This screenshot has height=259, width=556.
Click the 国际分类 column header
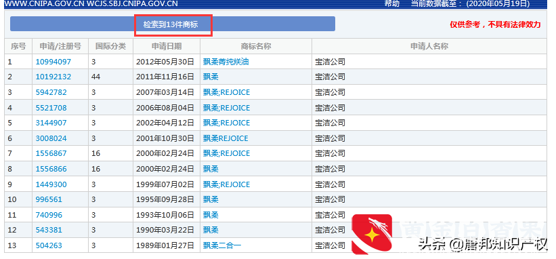click(x=110, y=46)
